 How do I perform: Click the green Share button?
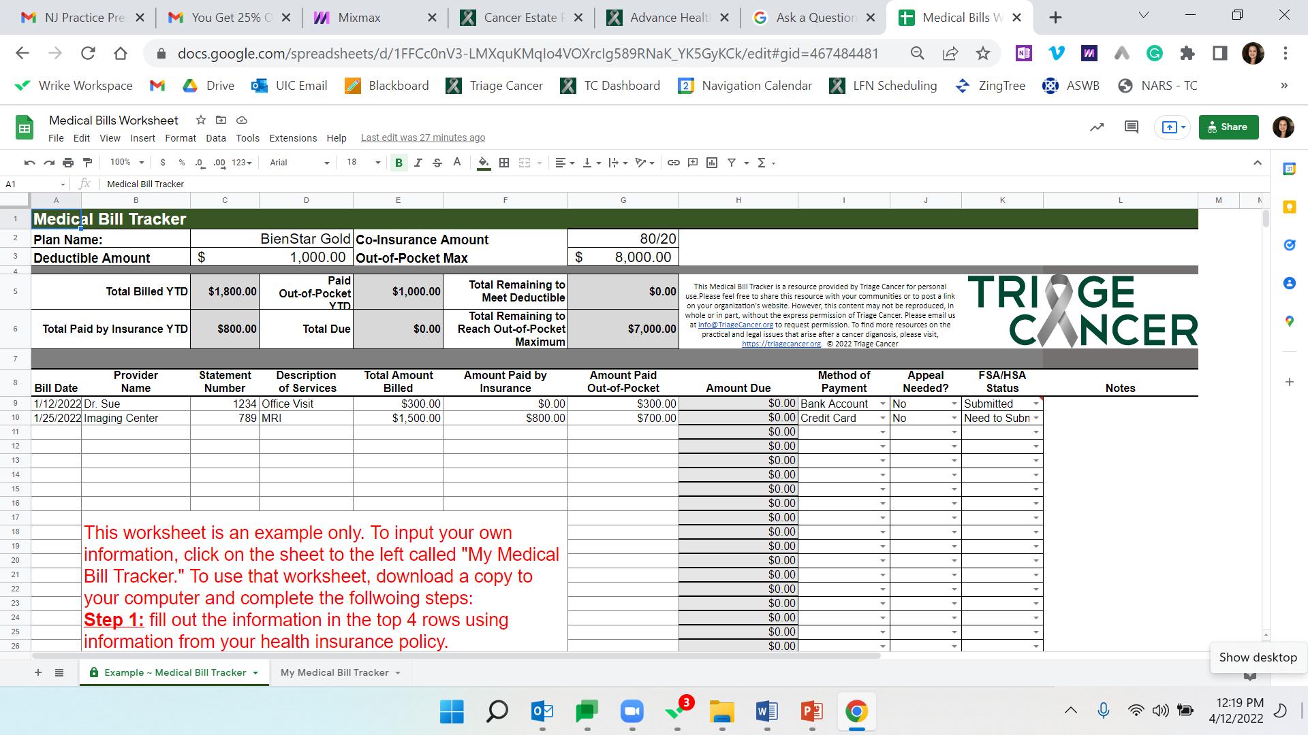pos(1228,127)
